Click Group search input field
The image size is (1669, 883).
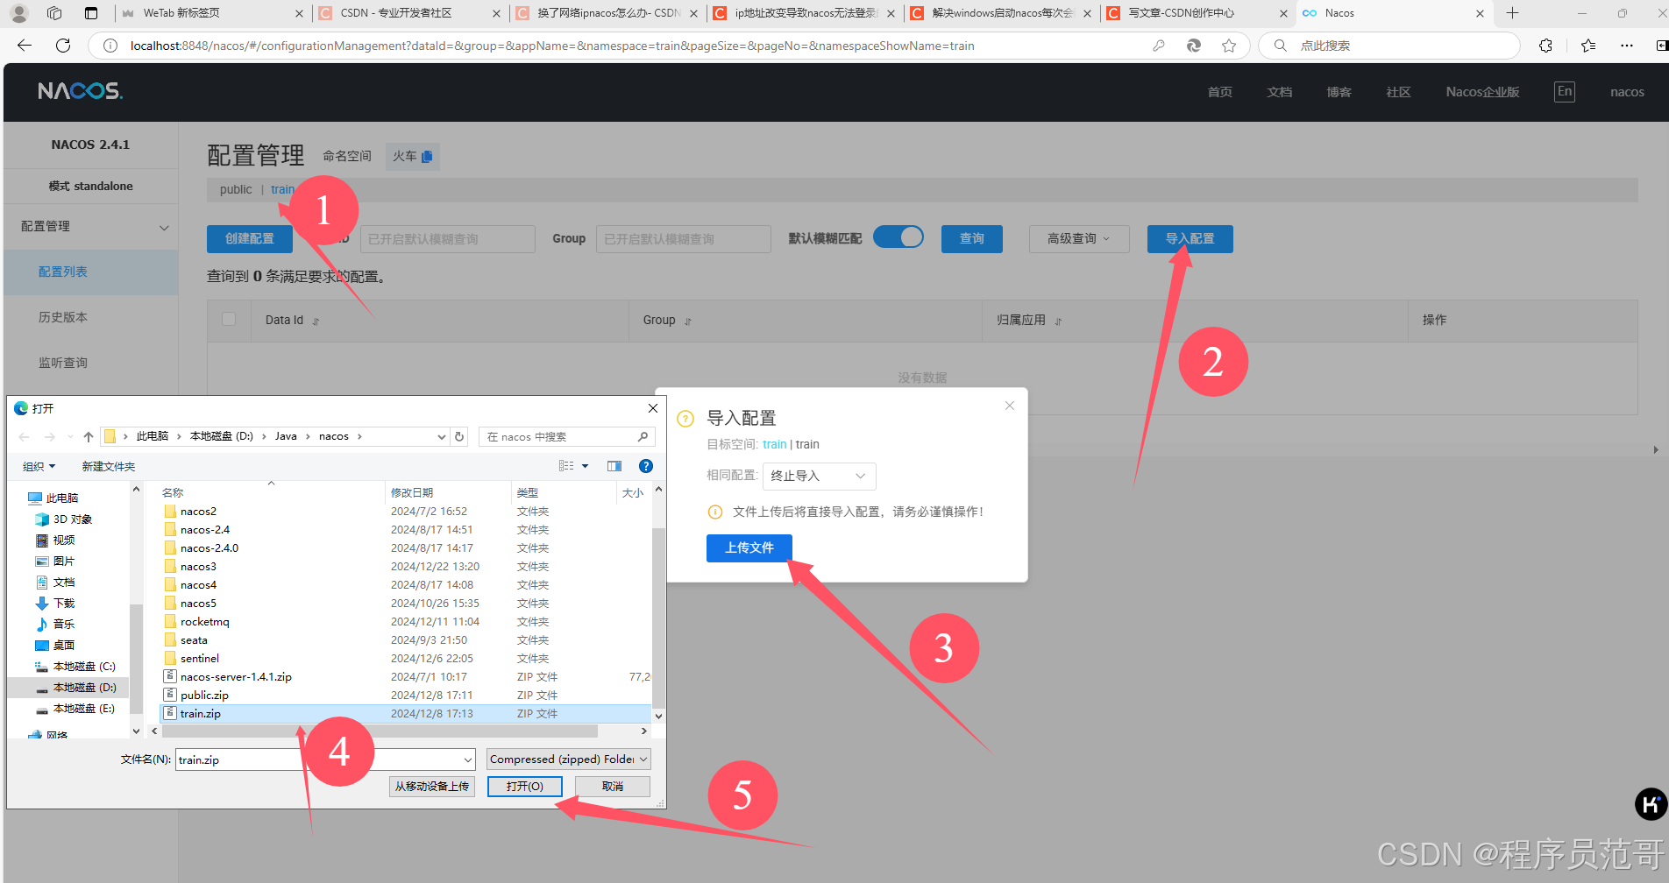[684, 239]
